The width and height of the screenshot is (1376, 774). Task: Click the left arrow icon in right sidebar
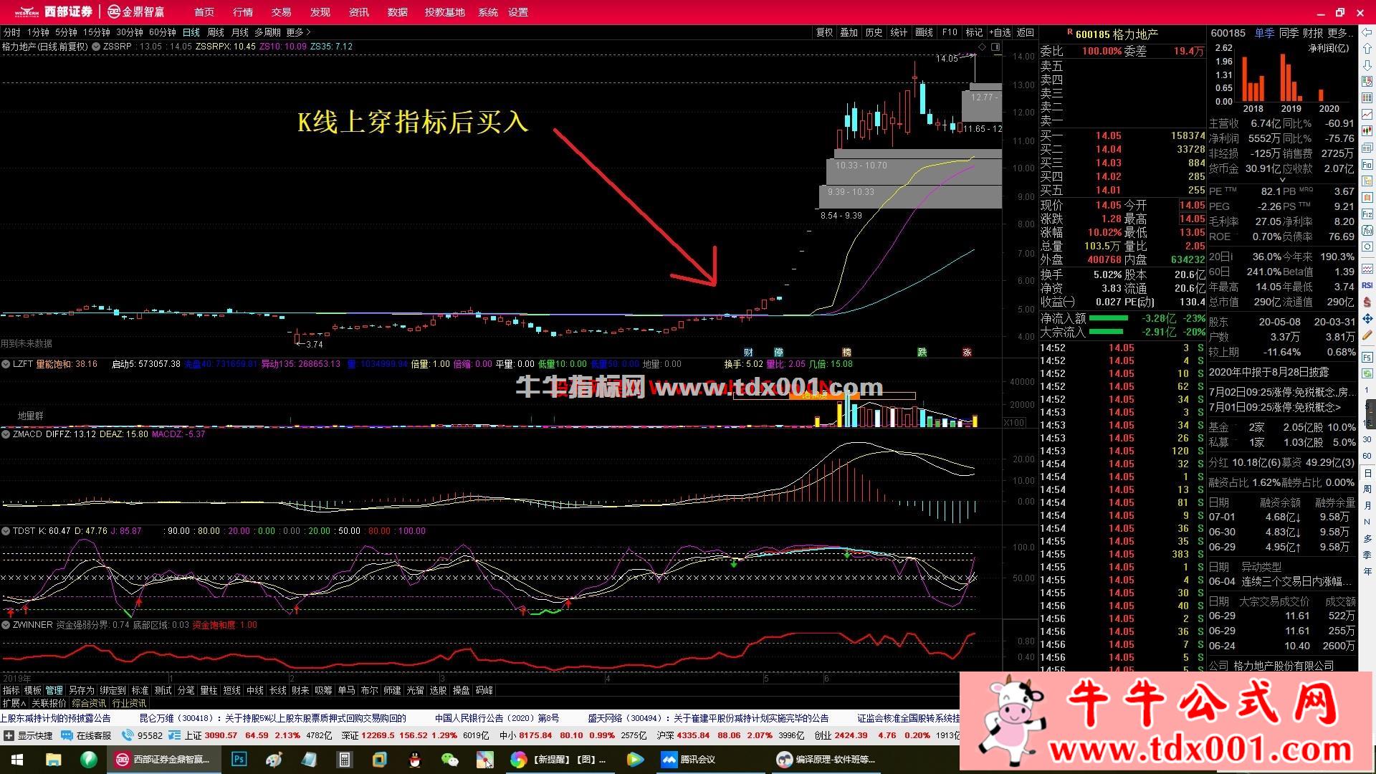(1367, 33)
